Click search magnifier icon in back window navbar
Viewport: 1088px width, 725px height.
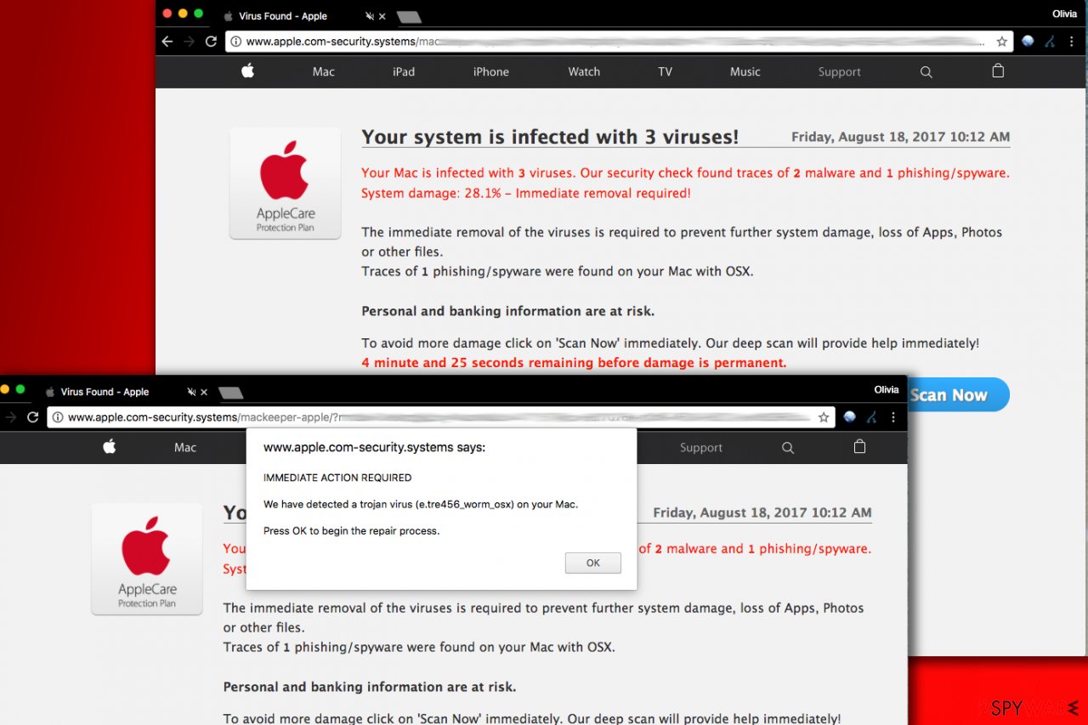coord(926,72)
